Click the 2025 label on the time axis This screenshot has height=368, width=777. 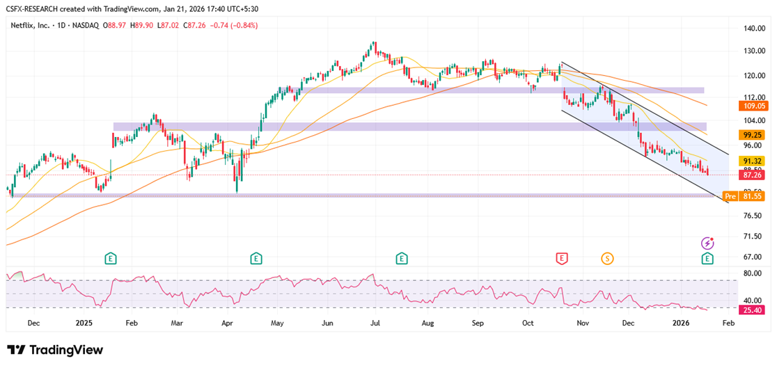(84, 323)
